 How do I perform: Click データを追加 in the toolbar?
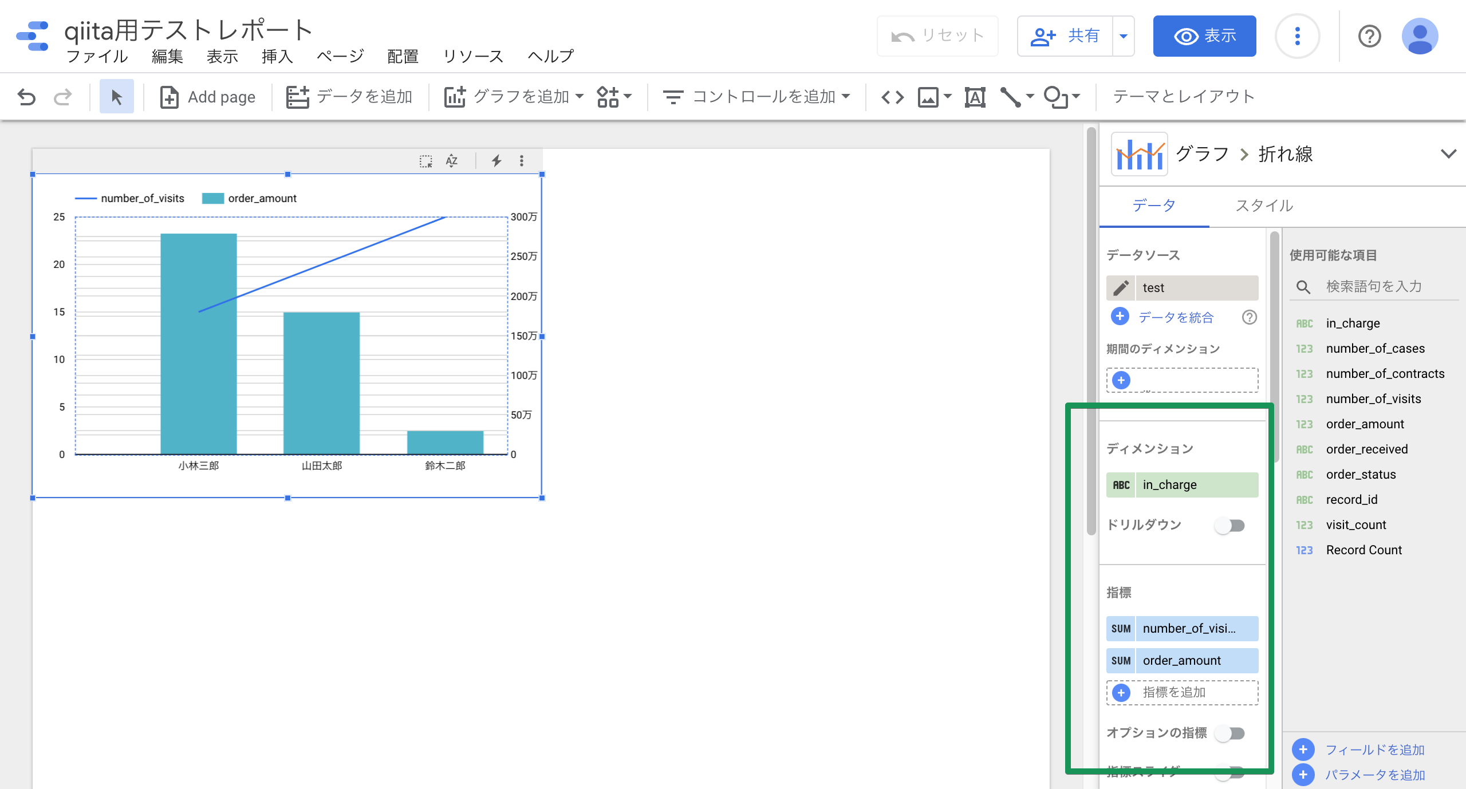pyautogui.click(x=349, y=97)
